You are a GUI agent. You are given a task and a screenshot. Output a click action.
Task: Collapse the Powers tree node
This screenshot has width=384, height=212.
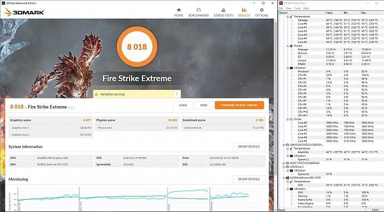coord(287,46)
